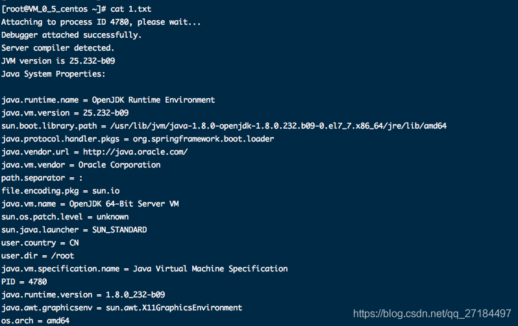Screen dimensions: 518x326
Task: Click the 'SUN_STANDARD' launcher value
Action: click(x=119, y=230)
